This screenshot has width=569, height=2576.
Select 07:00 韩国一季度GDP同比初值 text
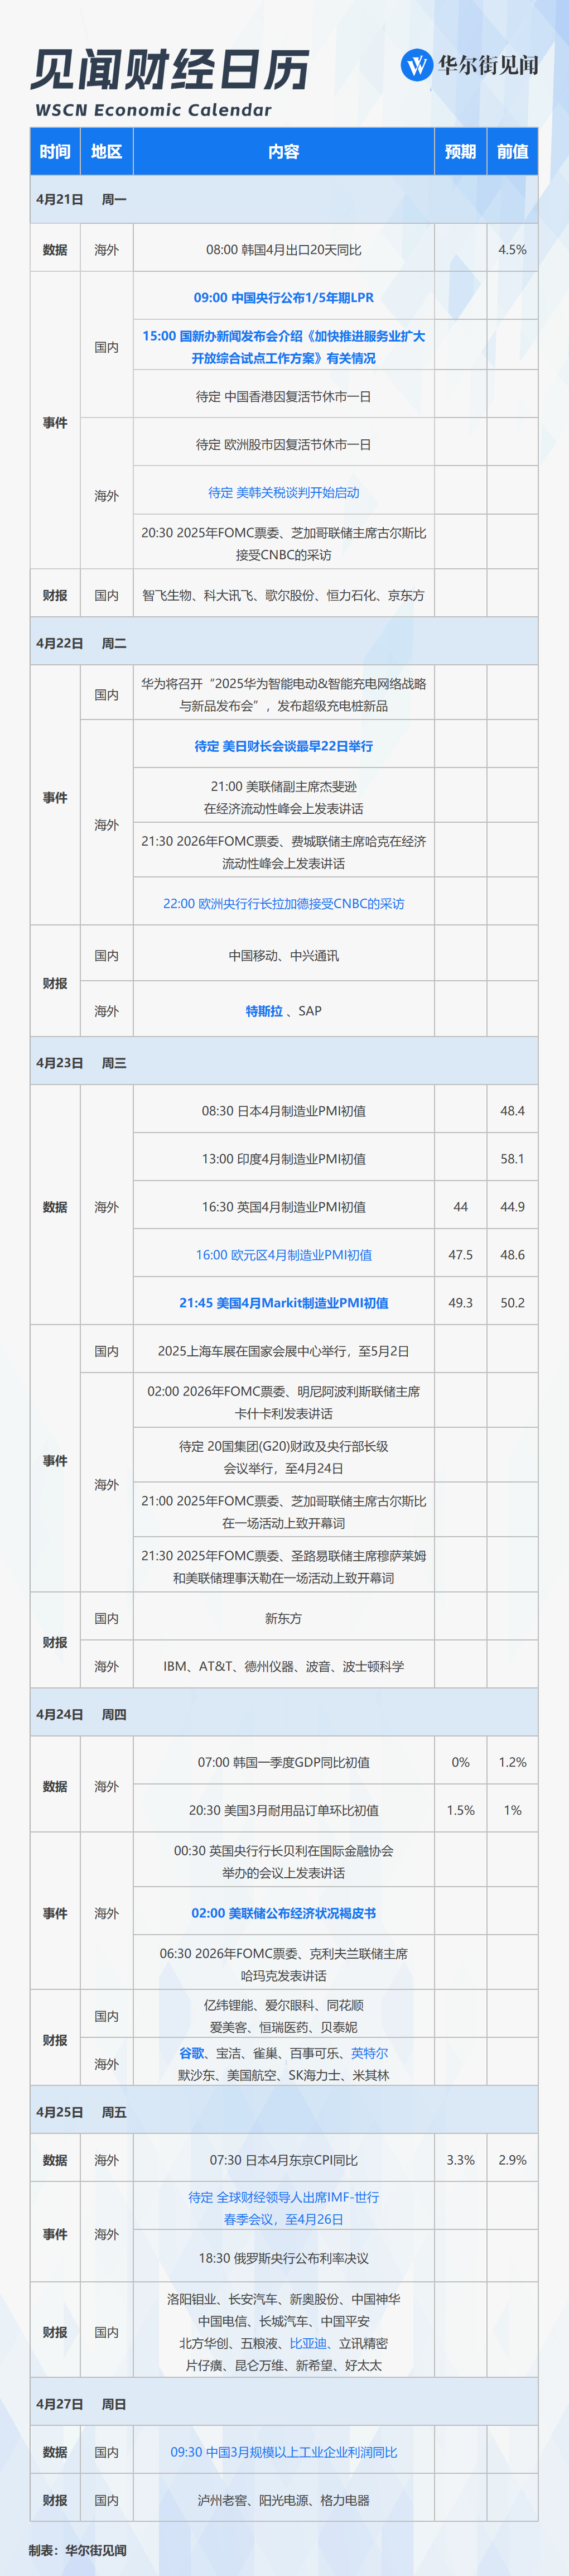[284, 1762]
